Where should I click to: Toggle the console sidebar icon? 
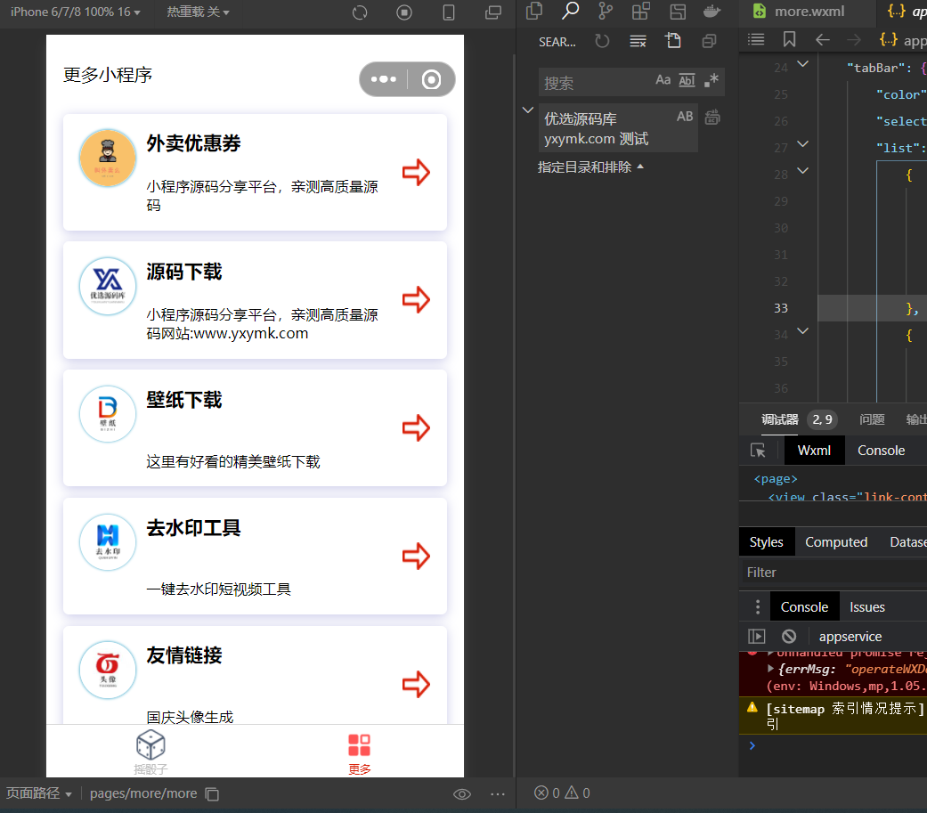[x=757, y=636]
